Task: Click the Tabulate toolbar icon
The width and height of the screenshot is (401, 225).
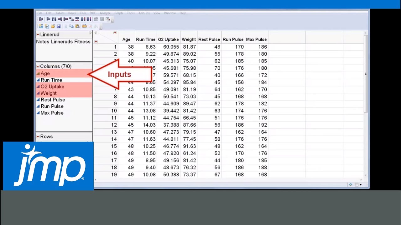Action: tap(96, 19)
